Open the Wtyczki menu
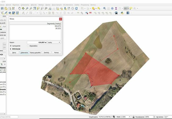 (34, 5)
